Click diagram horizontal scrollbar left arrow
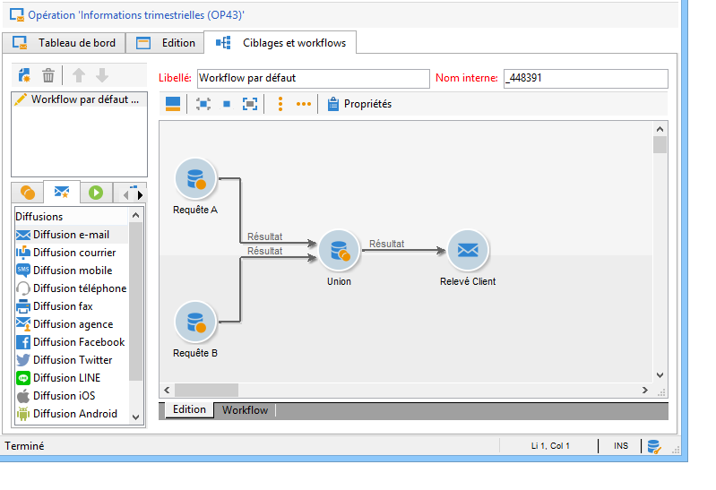 (167, 390)
